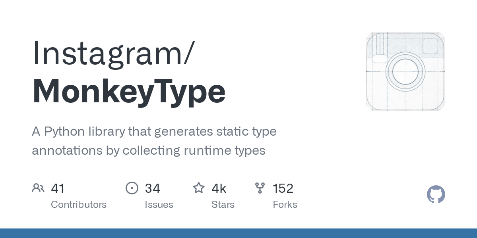Click the Contributors people icon
This screenshot has width=477, height=238.
coord(38,188)
